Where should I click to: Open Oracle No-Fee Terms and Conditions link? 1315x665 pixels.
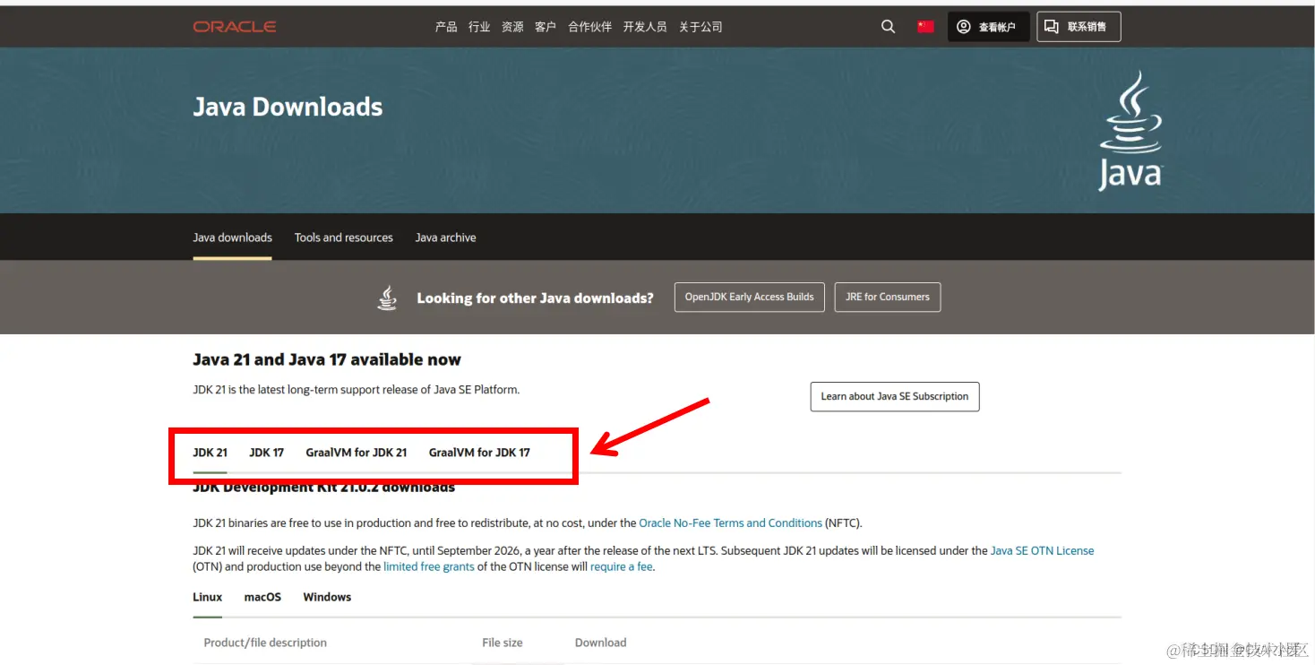click(x=730, y=522)
